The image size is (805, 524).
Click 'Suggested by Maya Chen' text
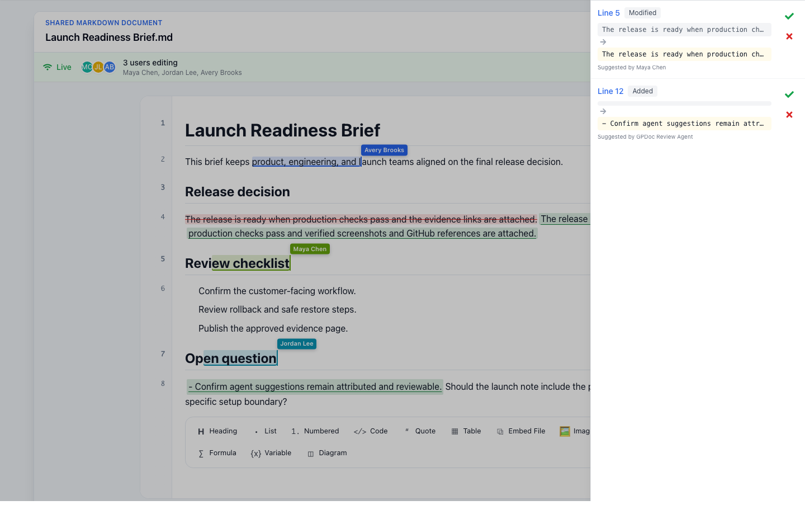click(632, 68)
